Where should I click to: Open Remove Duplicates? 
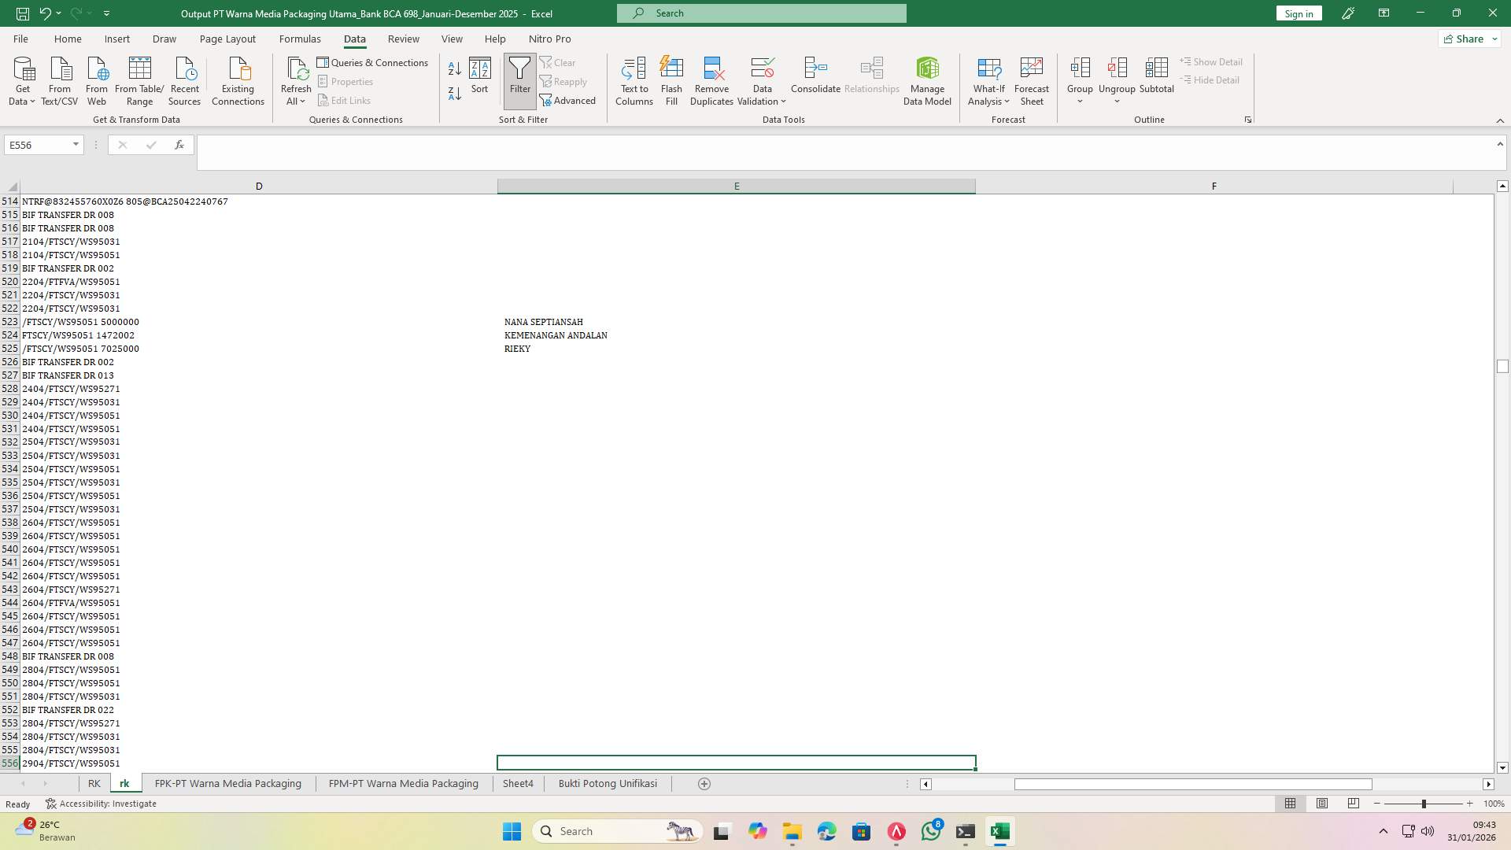(x=711, y=79)
